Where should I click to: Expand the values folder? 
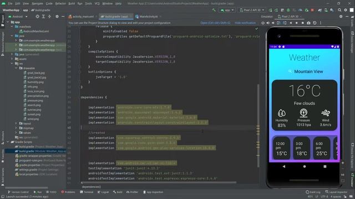point(16,133)
